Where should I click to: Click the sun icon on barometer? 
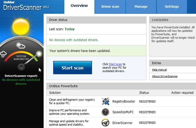(x=39, y=54)
